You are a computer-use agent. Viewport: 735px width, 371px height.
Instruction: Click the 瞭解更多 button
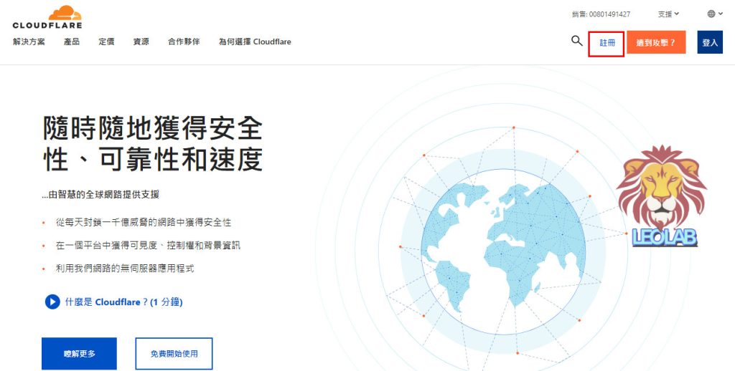79,354
